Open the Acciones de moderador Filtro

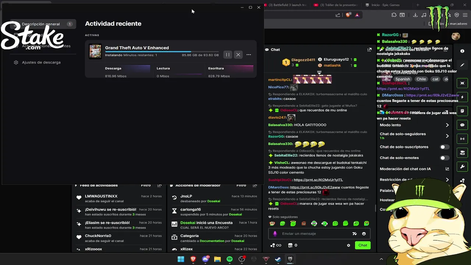point(241,185)
